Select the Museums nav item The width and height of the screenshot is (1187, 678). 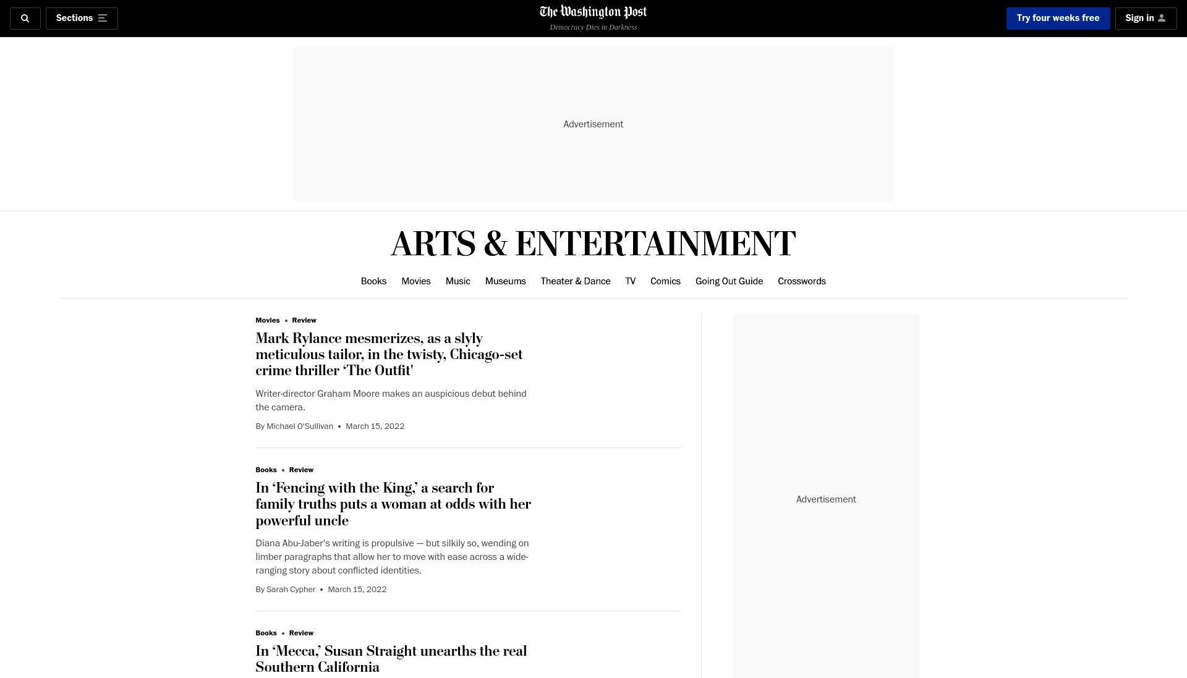tap(506, 281)
